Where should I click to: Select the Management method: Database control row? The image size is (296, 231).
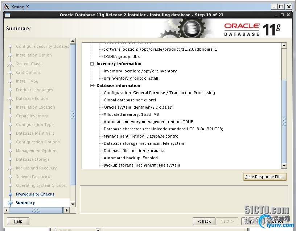[x=141, y=136]
